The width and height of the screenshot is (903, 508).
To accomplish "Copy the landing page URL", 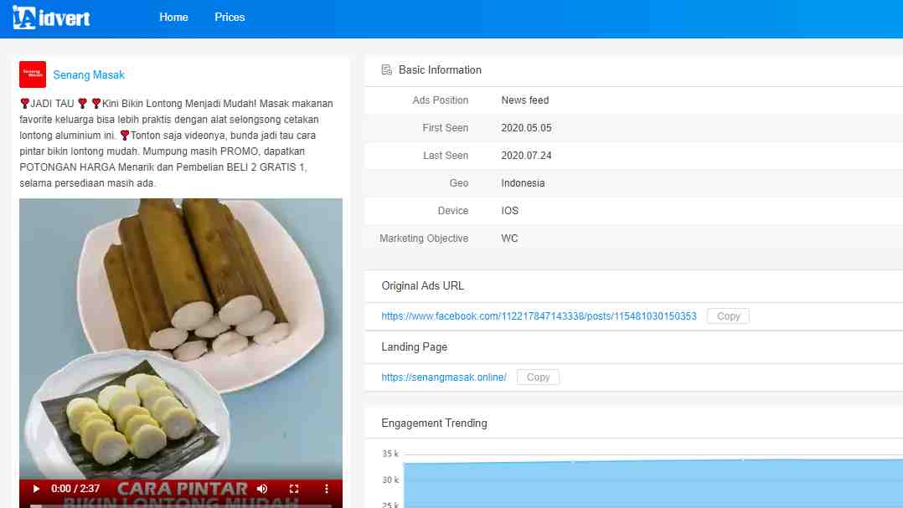I will (538, 377).
